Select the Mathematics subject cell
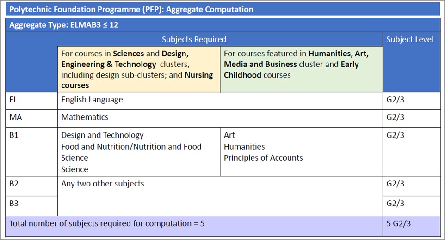 (x=85, y=117)
